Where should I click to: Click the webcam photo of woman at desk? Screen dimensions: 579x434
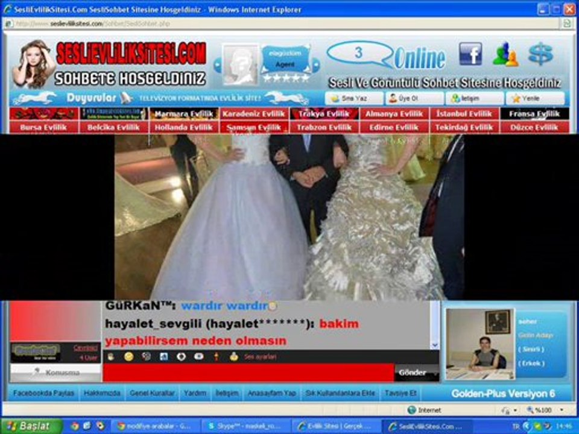[479, 344]
